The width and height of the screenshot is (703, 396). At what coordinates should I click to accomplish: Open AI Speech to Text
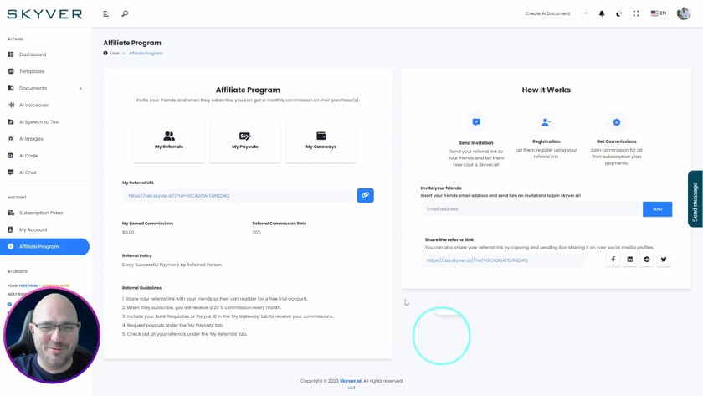point(39,122)
